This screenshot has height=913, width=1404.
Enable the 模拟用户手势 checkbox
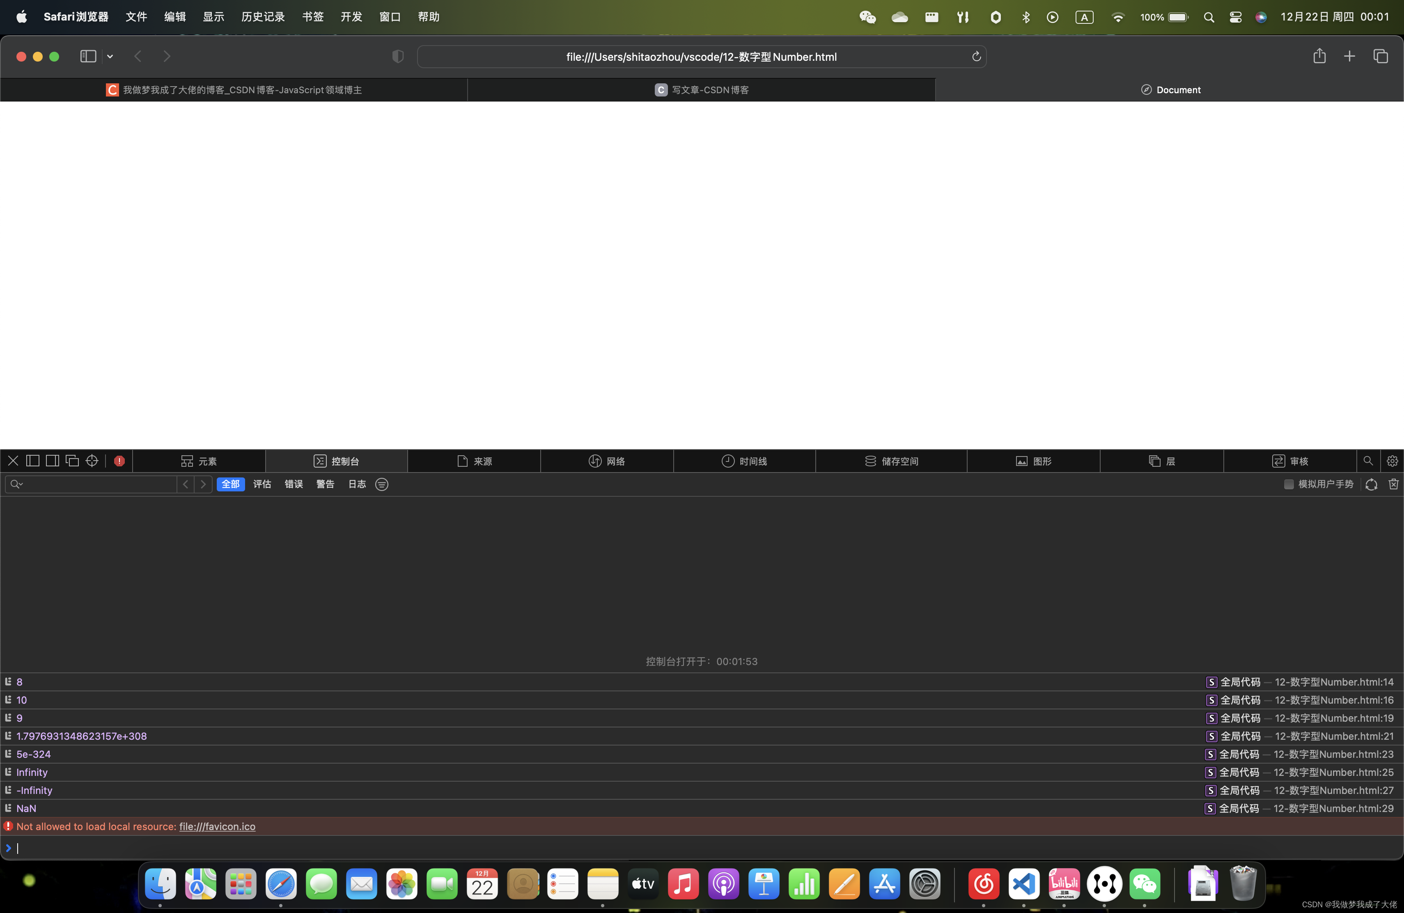point(1289,484)
